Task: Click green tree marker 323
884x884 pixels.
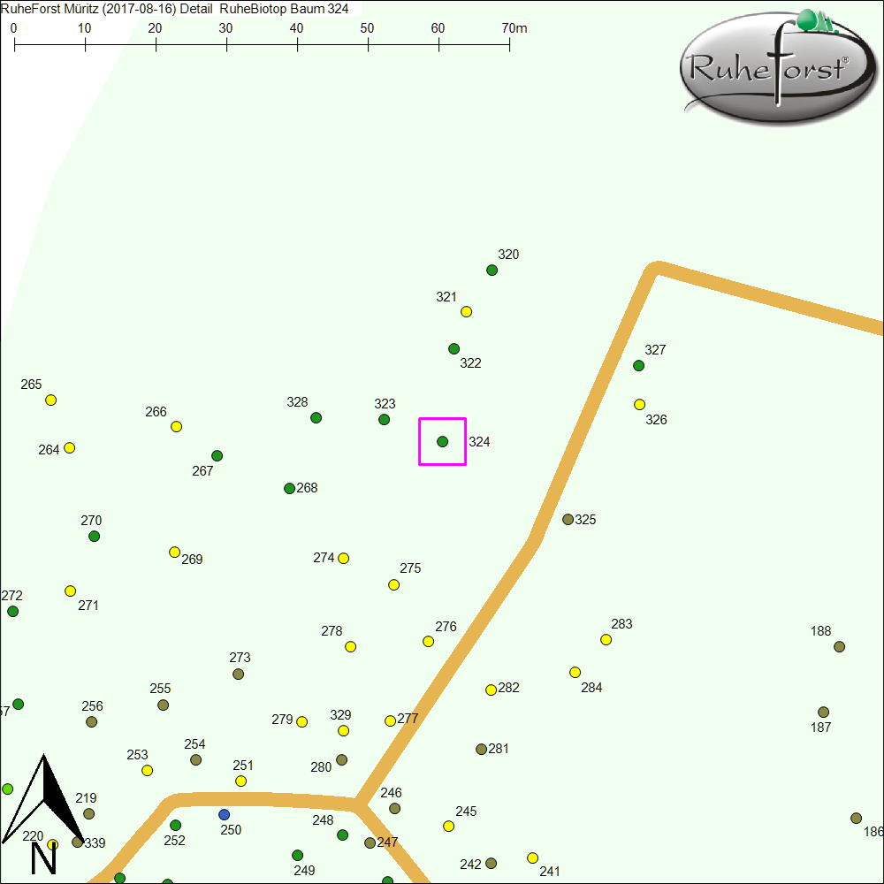Action: (385, 420)
